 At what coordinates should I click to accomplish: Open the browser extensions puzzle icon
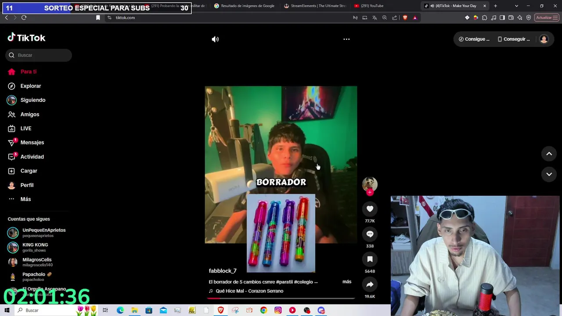point(485,18)
